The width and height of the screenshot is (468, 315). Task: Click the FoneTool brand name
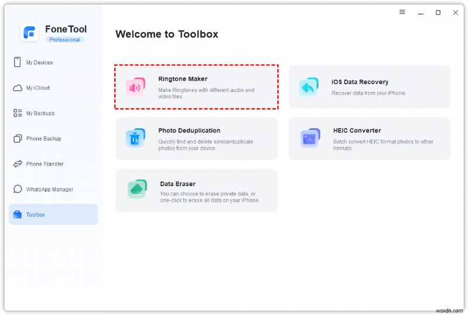pos(66,29)
